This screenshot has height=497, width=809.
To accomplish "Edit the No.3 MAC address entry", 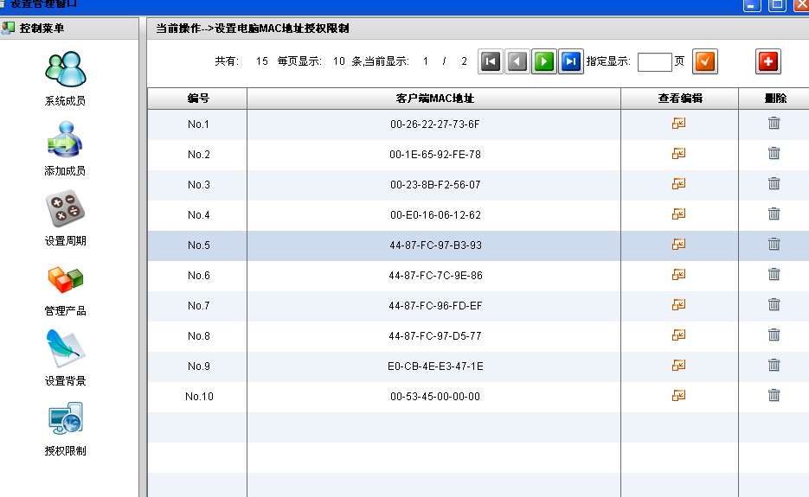I will point(679,184).
